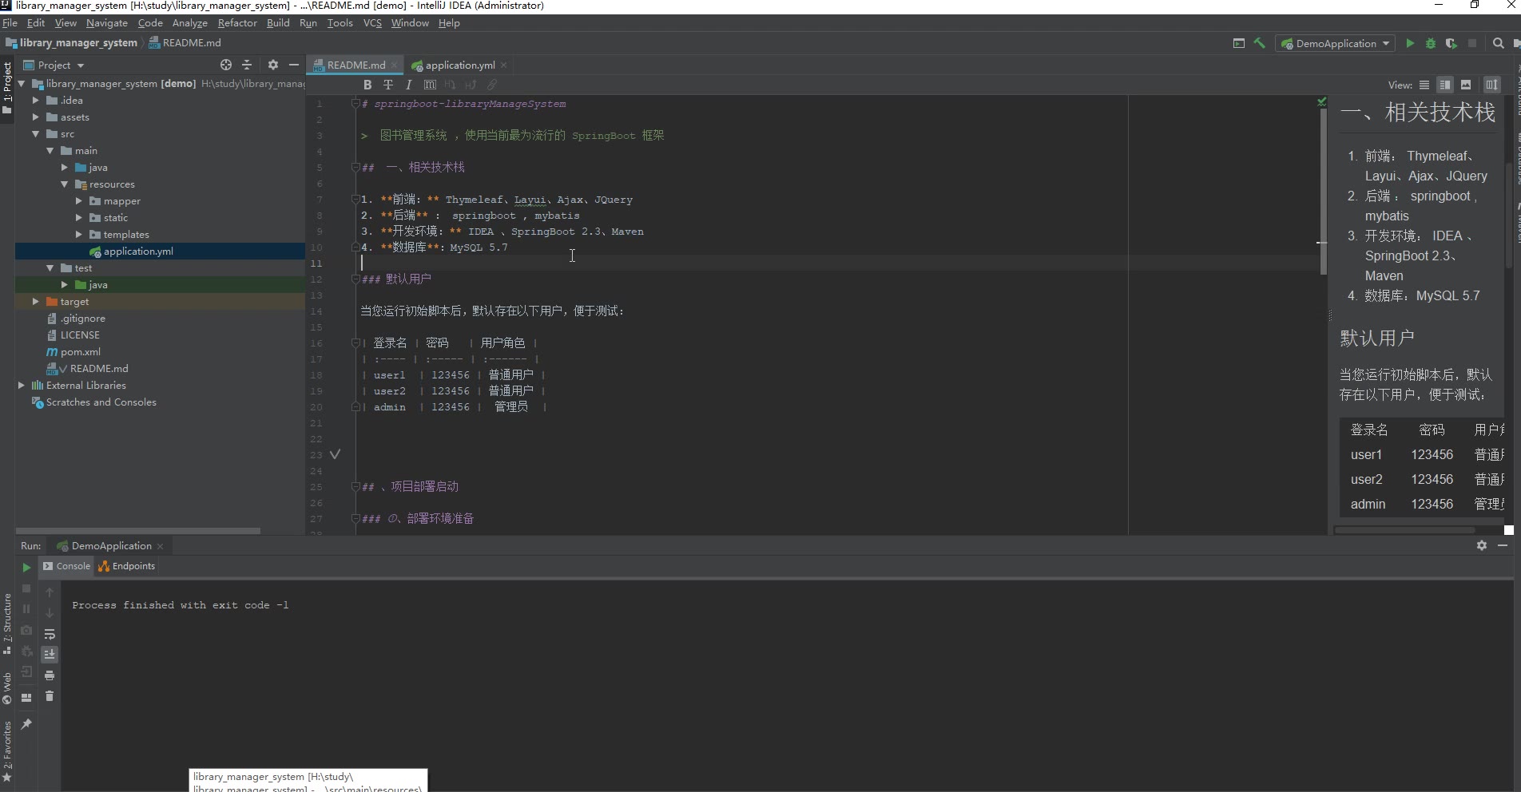Locate opened file with crosshair icon

[x=226, y=65]
